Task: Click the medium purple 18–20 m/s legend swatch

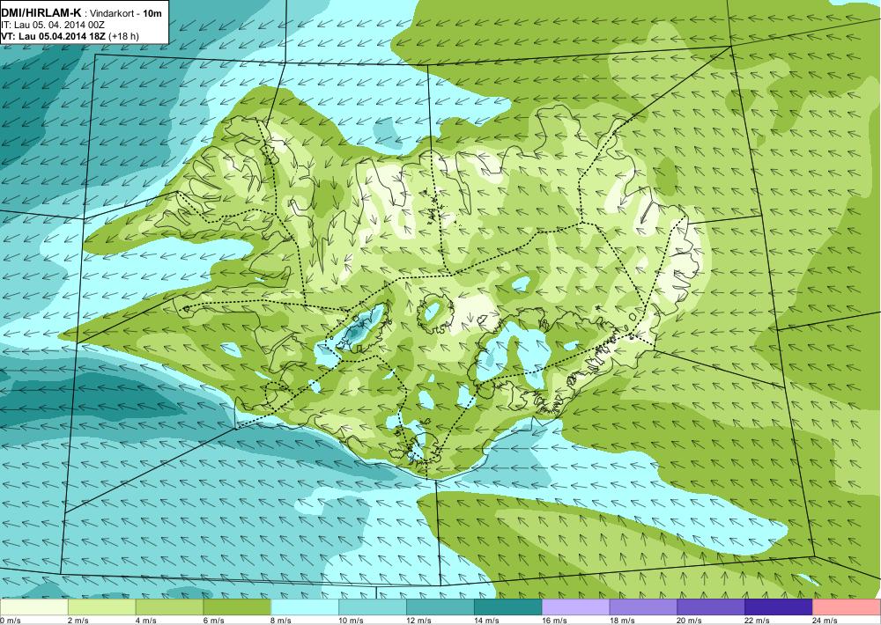Action: tap(643, 607)
